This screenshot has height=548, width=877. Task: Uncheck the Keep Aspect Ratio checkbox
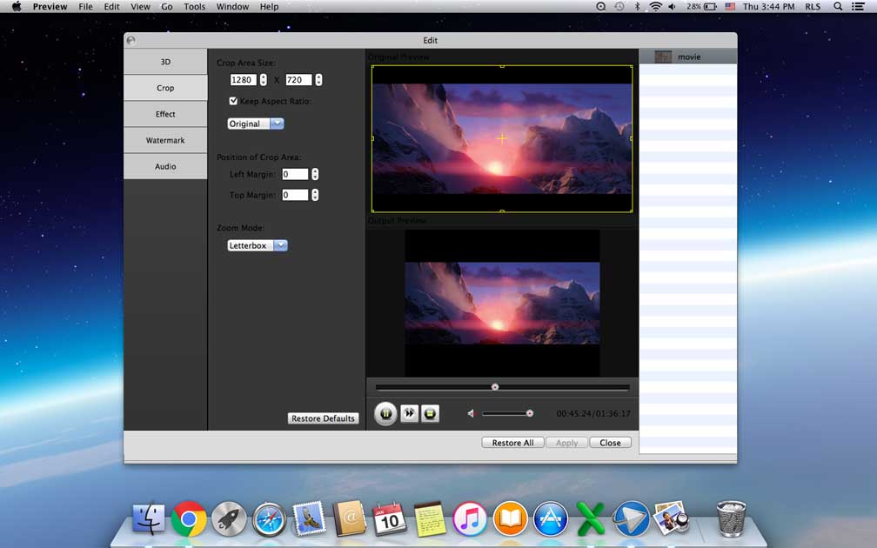[x=233, y=101]
